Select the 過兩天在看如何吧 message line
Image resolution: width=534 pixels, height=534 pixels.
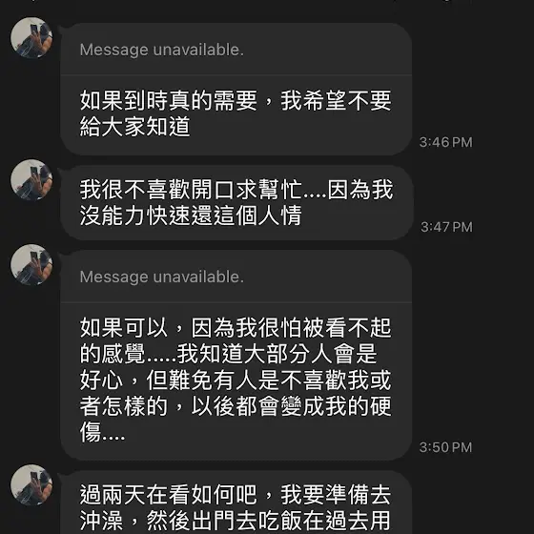(x=236, y=495)
